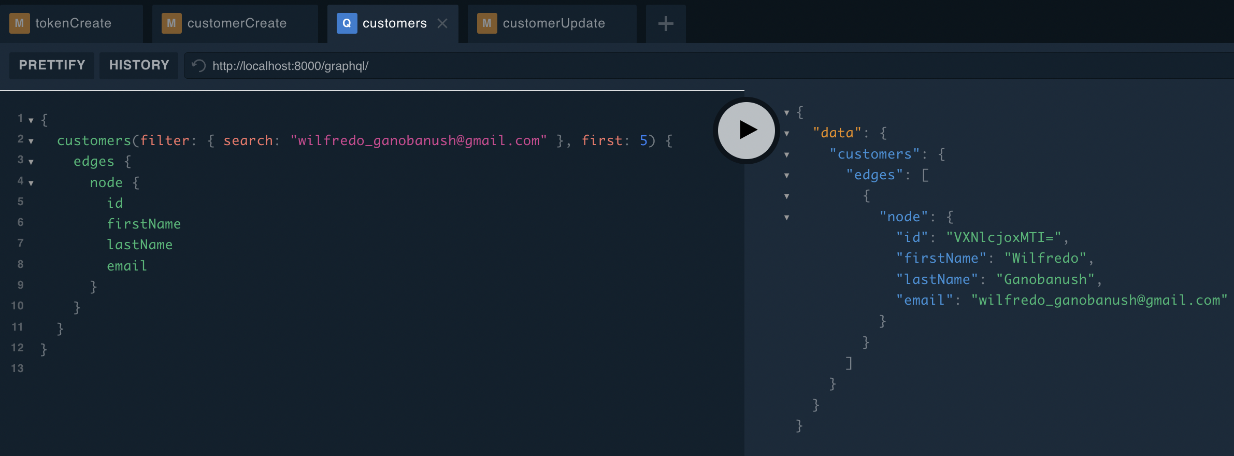Fold the edges block on editor line 3
Screen dimensions: 1234x456
31,162
